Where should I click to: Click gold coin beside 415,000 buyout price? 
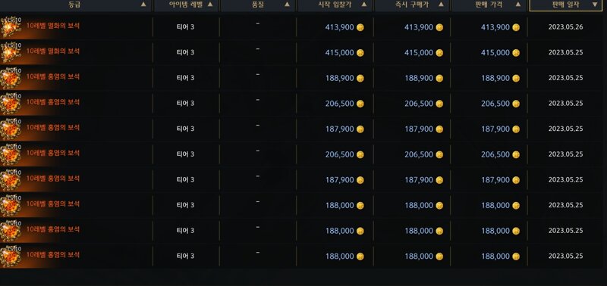[439, 53]
